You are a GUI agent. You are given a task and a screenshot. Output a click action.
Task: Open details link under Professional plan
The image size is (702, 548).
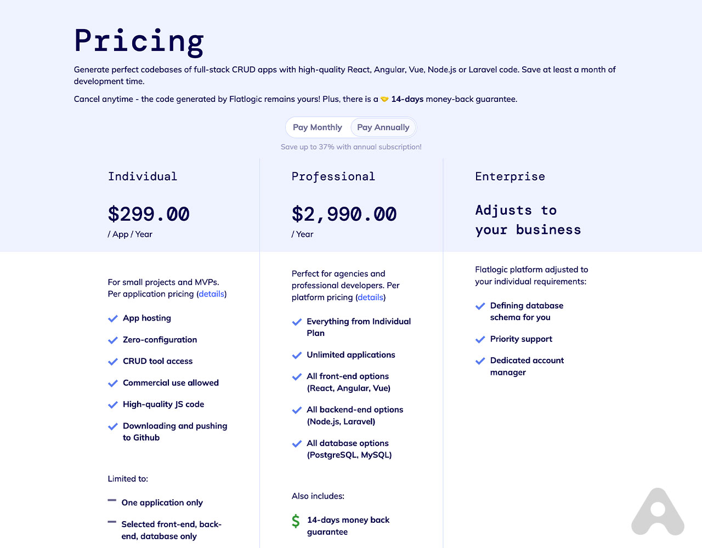[371, 297]
